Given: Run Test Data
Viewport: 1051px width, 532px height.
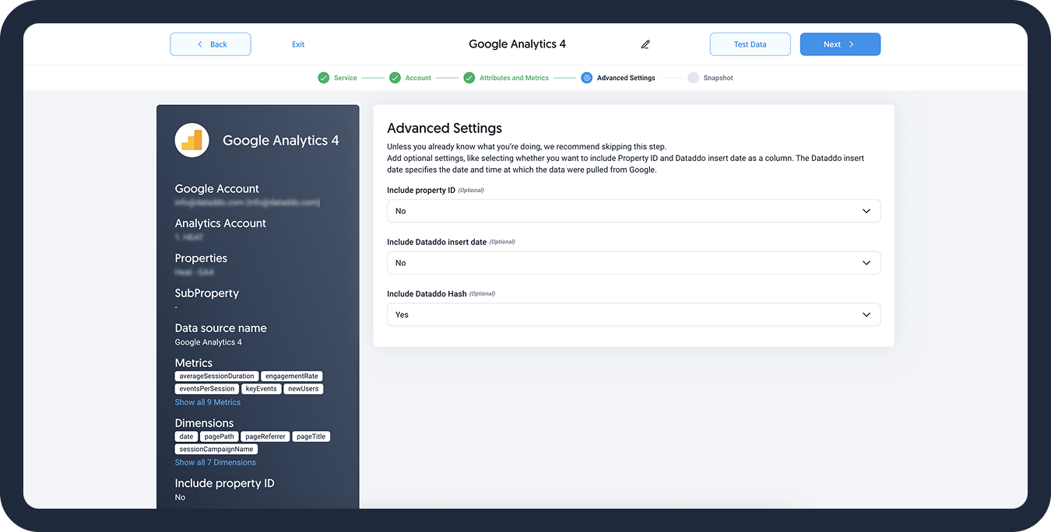Looking at the screenshot, I should pyautogui.click(x=750, y=44).
